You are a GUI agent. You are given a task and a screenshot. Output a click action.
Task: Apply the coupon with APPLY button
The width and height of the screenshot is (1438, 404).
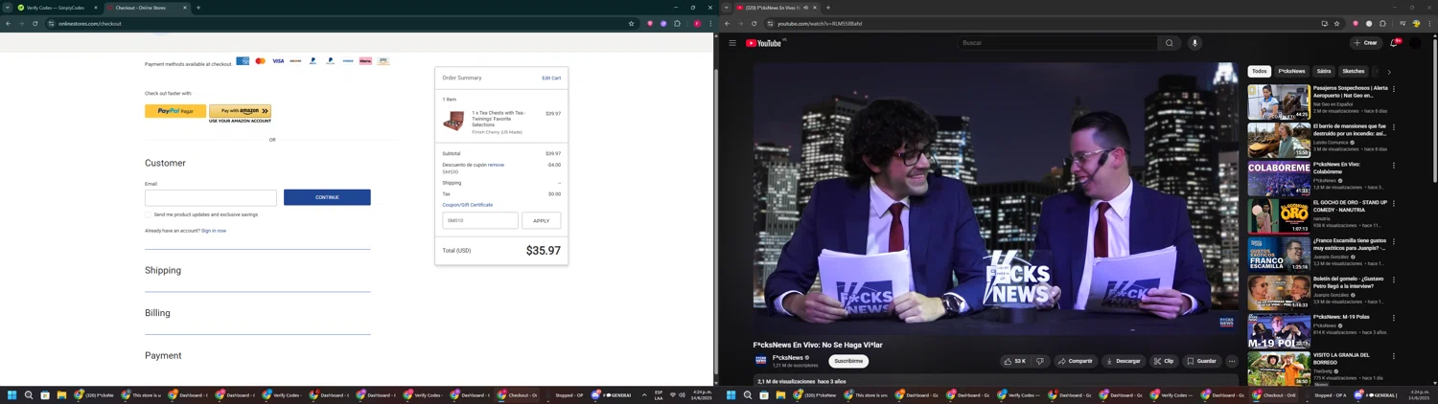click(x=542, y=220)
